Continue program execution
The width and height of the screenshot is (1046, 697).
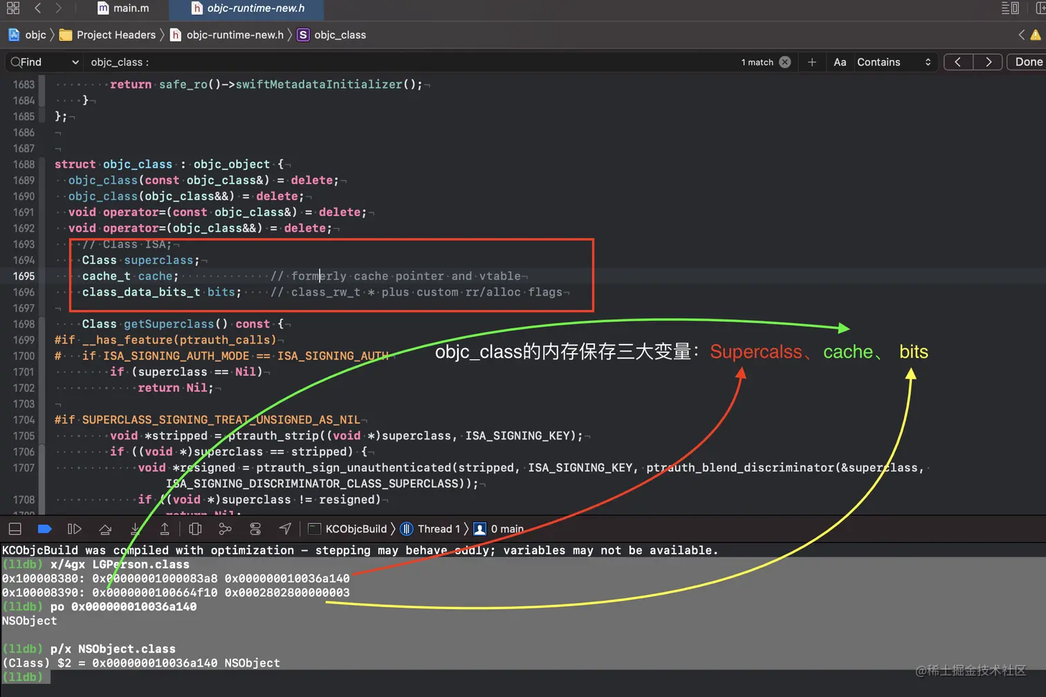[x=75, y=529]
